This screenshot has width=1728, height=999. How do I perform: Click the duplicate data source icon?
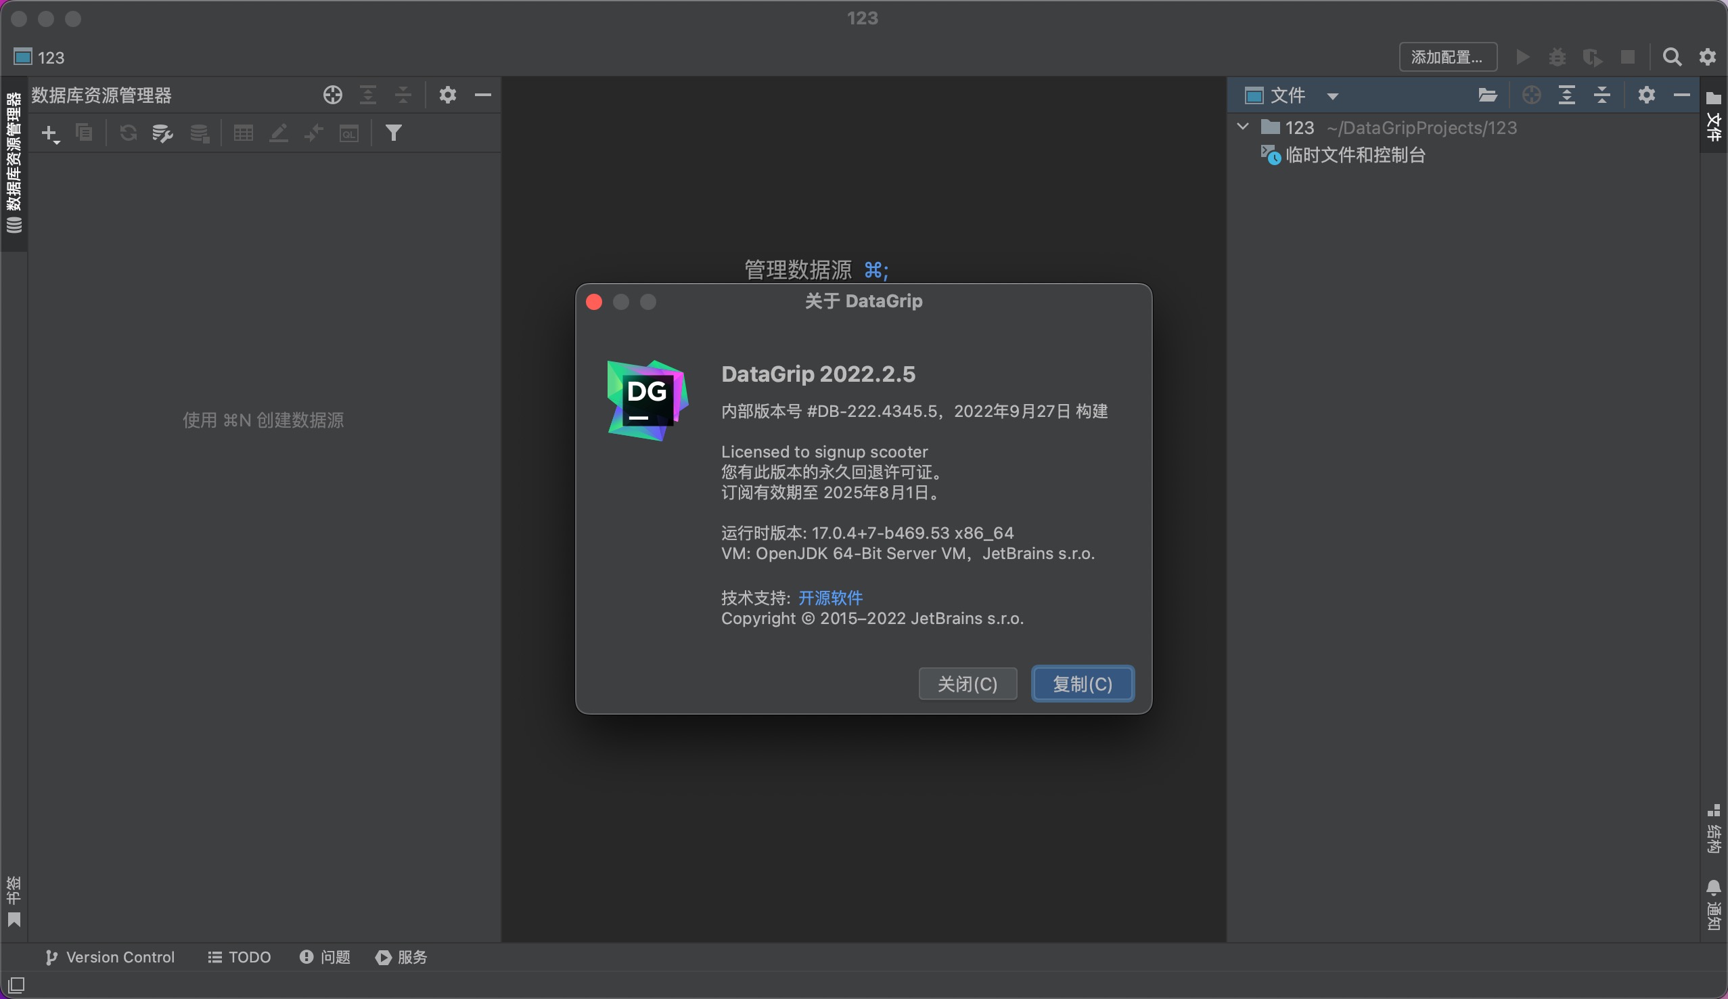pyautogui.click(x=85, y=133)
